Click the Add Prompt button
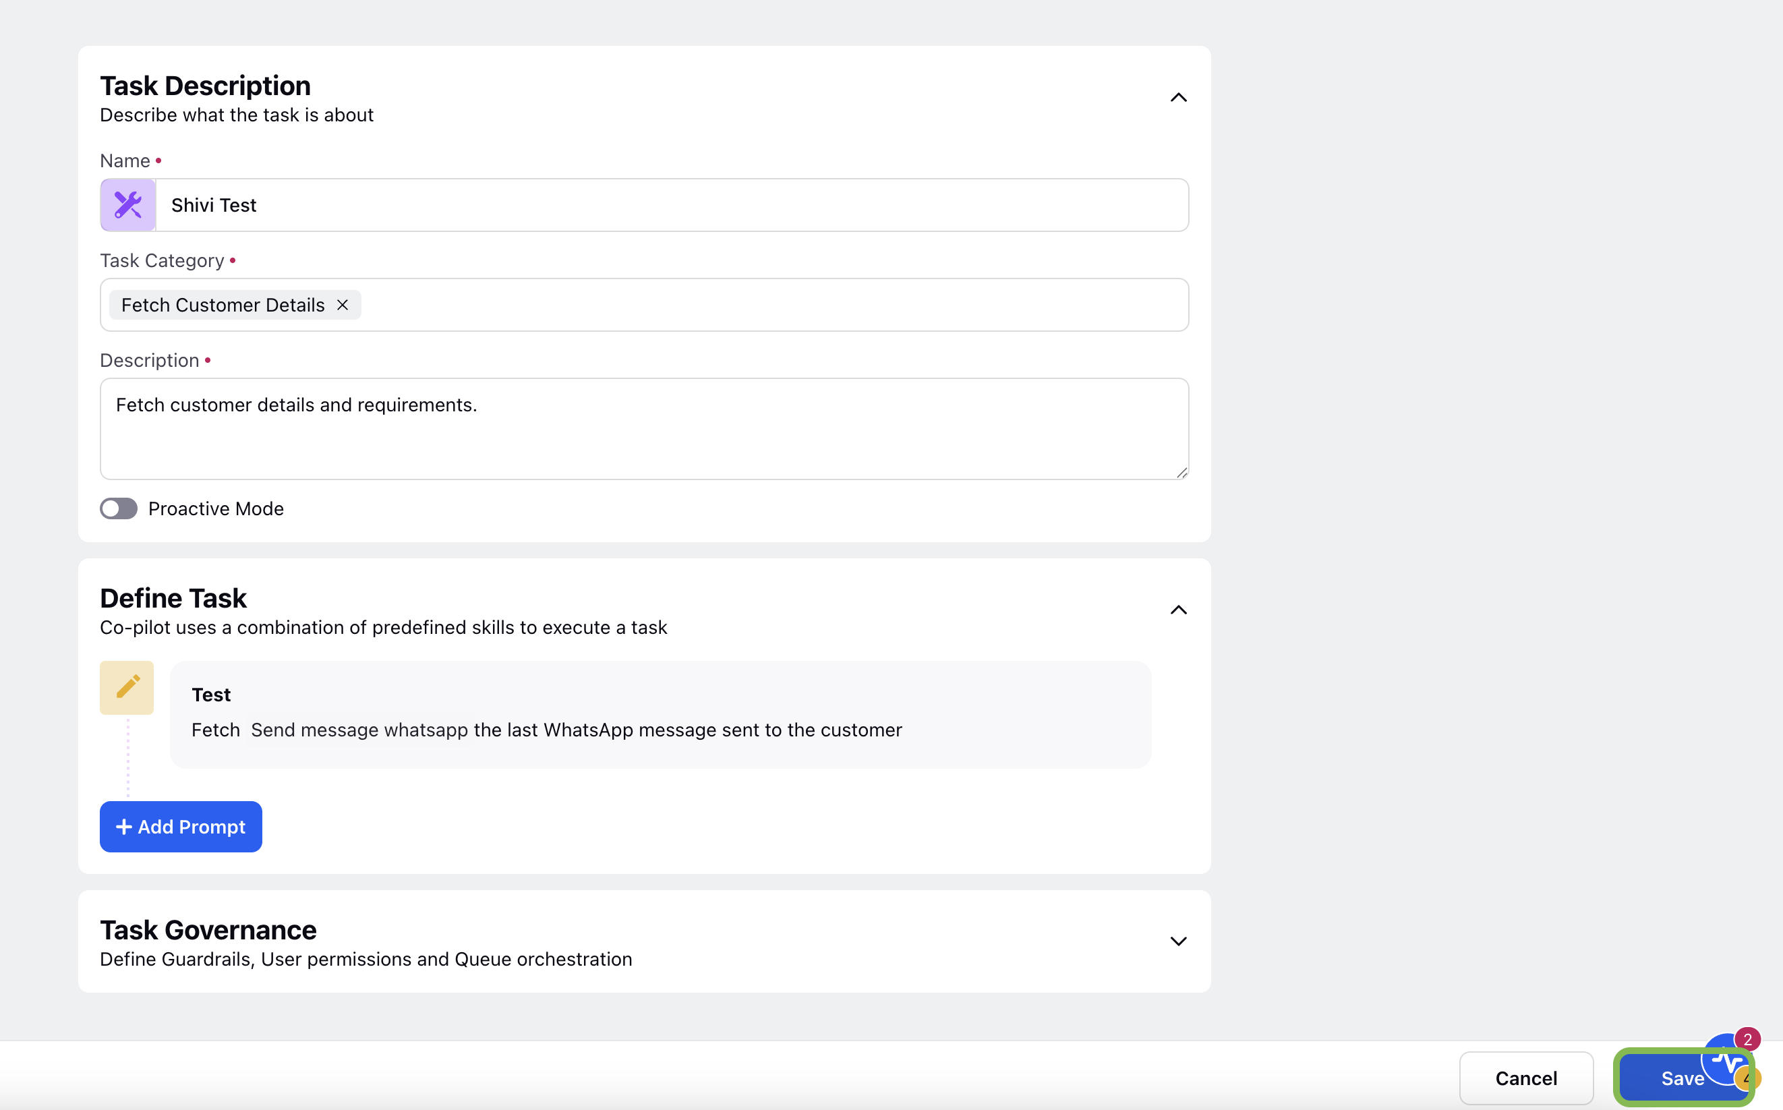The image size is (1783, 1110). [181, 827]
